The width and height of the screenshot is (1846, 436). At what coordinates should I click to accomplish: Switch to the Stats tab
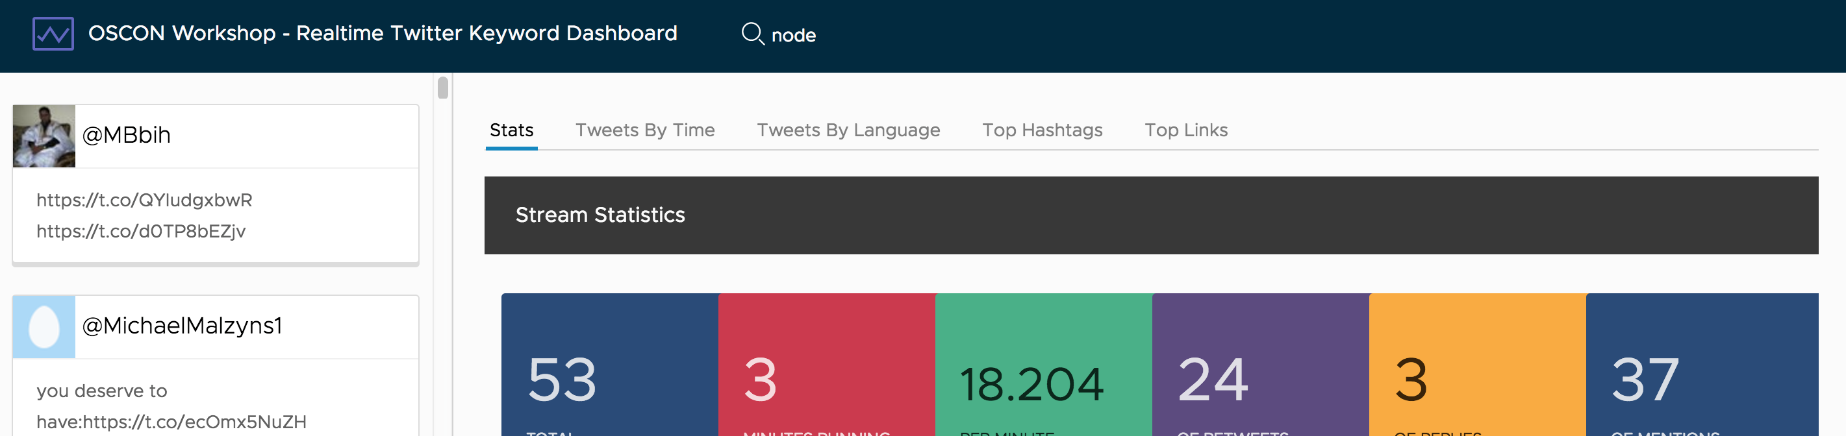point(511,130)
